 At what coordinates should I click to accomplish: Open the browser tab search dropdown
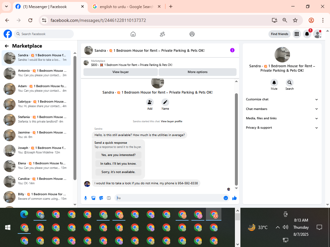point(6,6)
